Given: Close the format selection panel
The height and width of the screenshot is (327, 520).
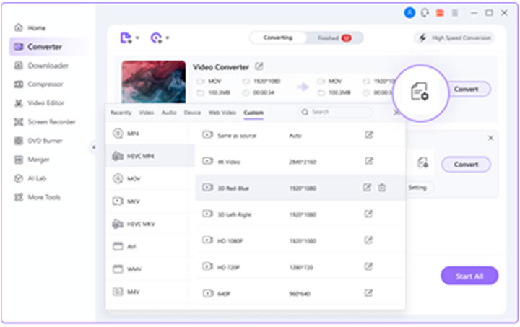Looking at the screenshot, I should click(396, 113).
